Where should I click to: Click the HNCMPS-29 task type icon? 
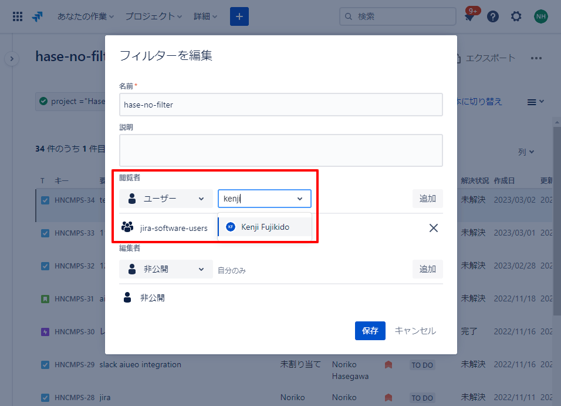click(x=45, y=365)
